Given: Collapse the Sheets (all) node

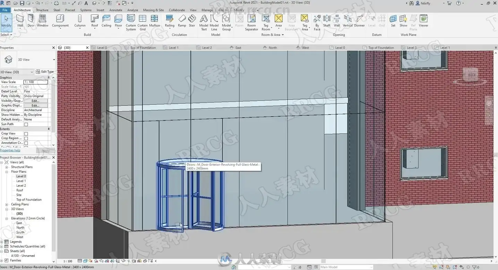Looking at the screenshot, I should click(x=2, y=251).
